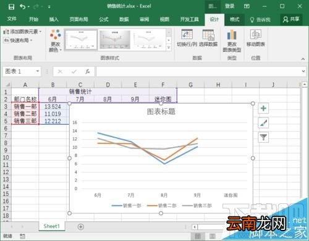The image size is (309, 241).
Task: Select the 设计 chart tools tab
Action: click(x=214, y=19)
